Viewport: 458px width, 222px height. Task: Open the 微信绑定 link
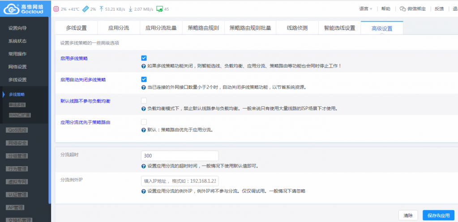point(416,9)
